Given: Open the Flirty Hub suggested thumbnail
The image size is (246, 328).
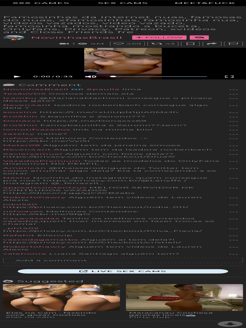Looking at the screenshot, I should (184, 297).
